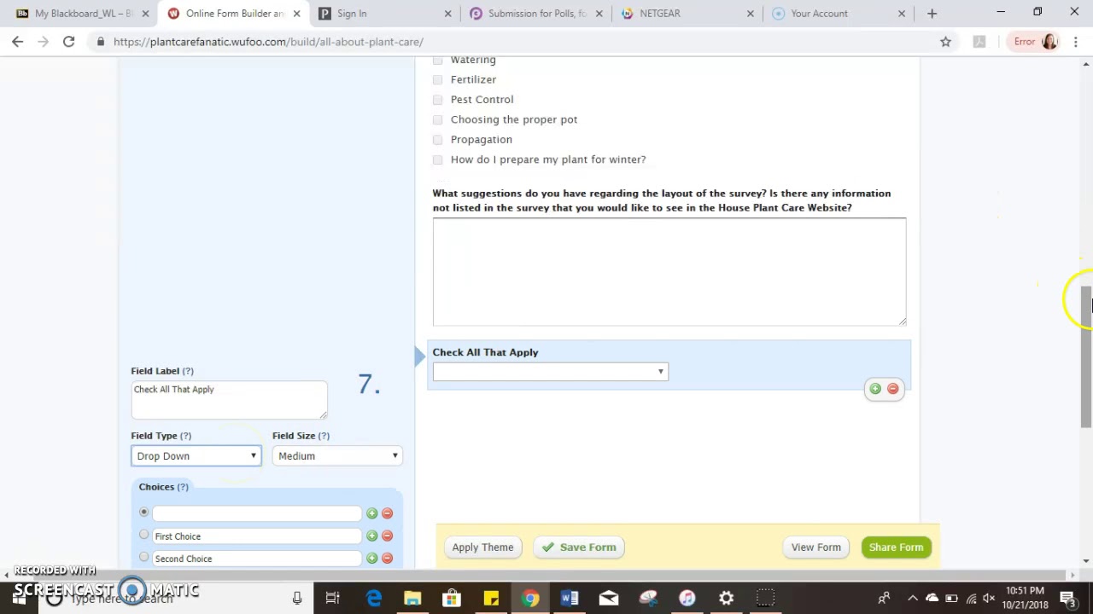This screenshot has height=614, width=1093.
Task: Set Second Choice as the default
Action: 143,557
